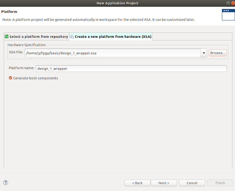Click the greyed-out Finish button
235x191 pixels.
(220, 183)
